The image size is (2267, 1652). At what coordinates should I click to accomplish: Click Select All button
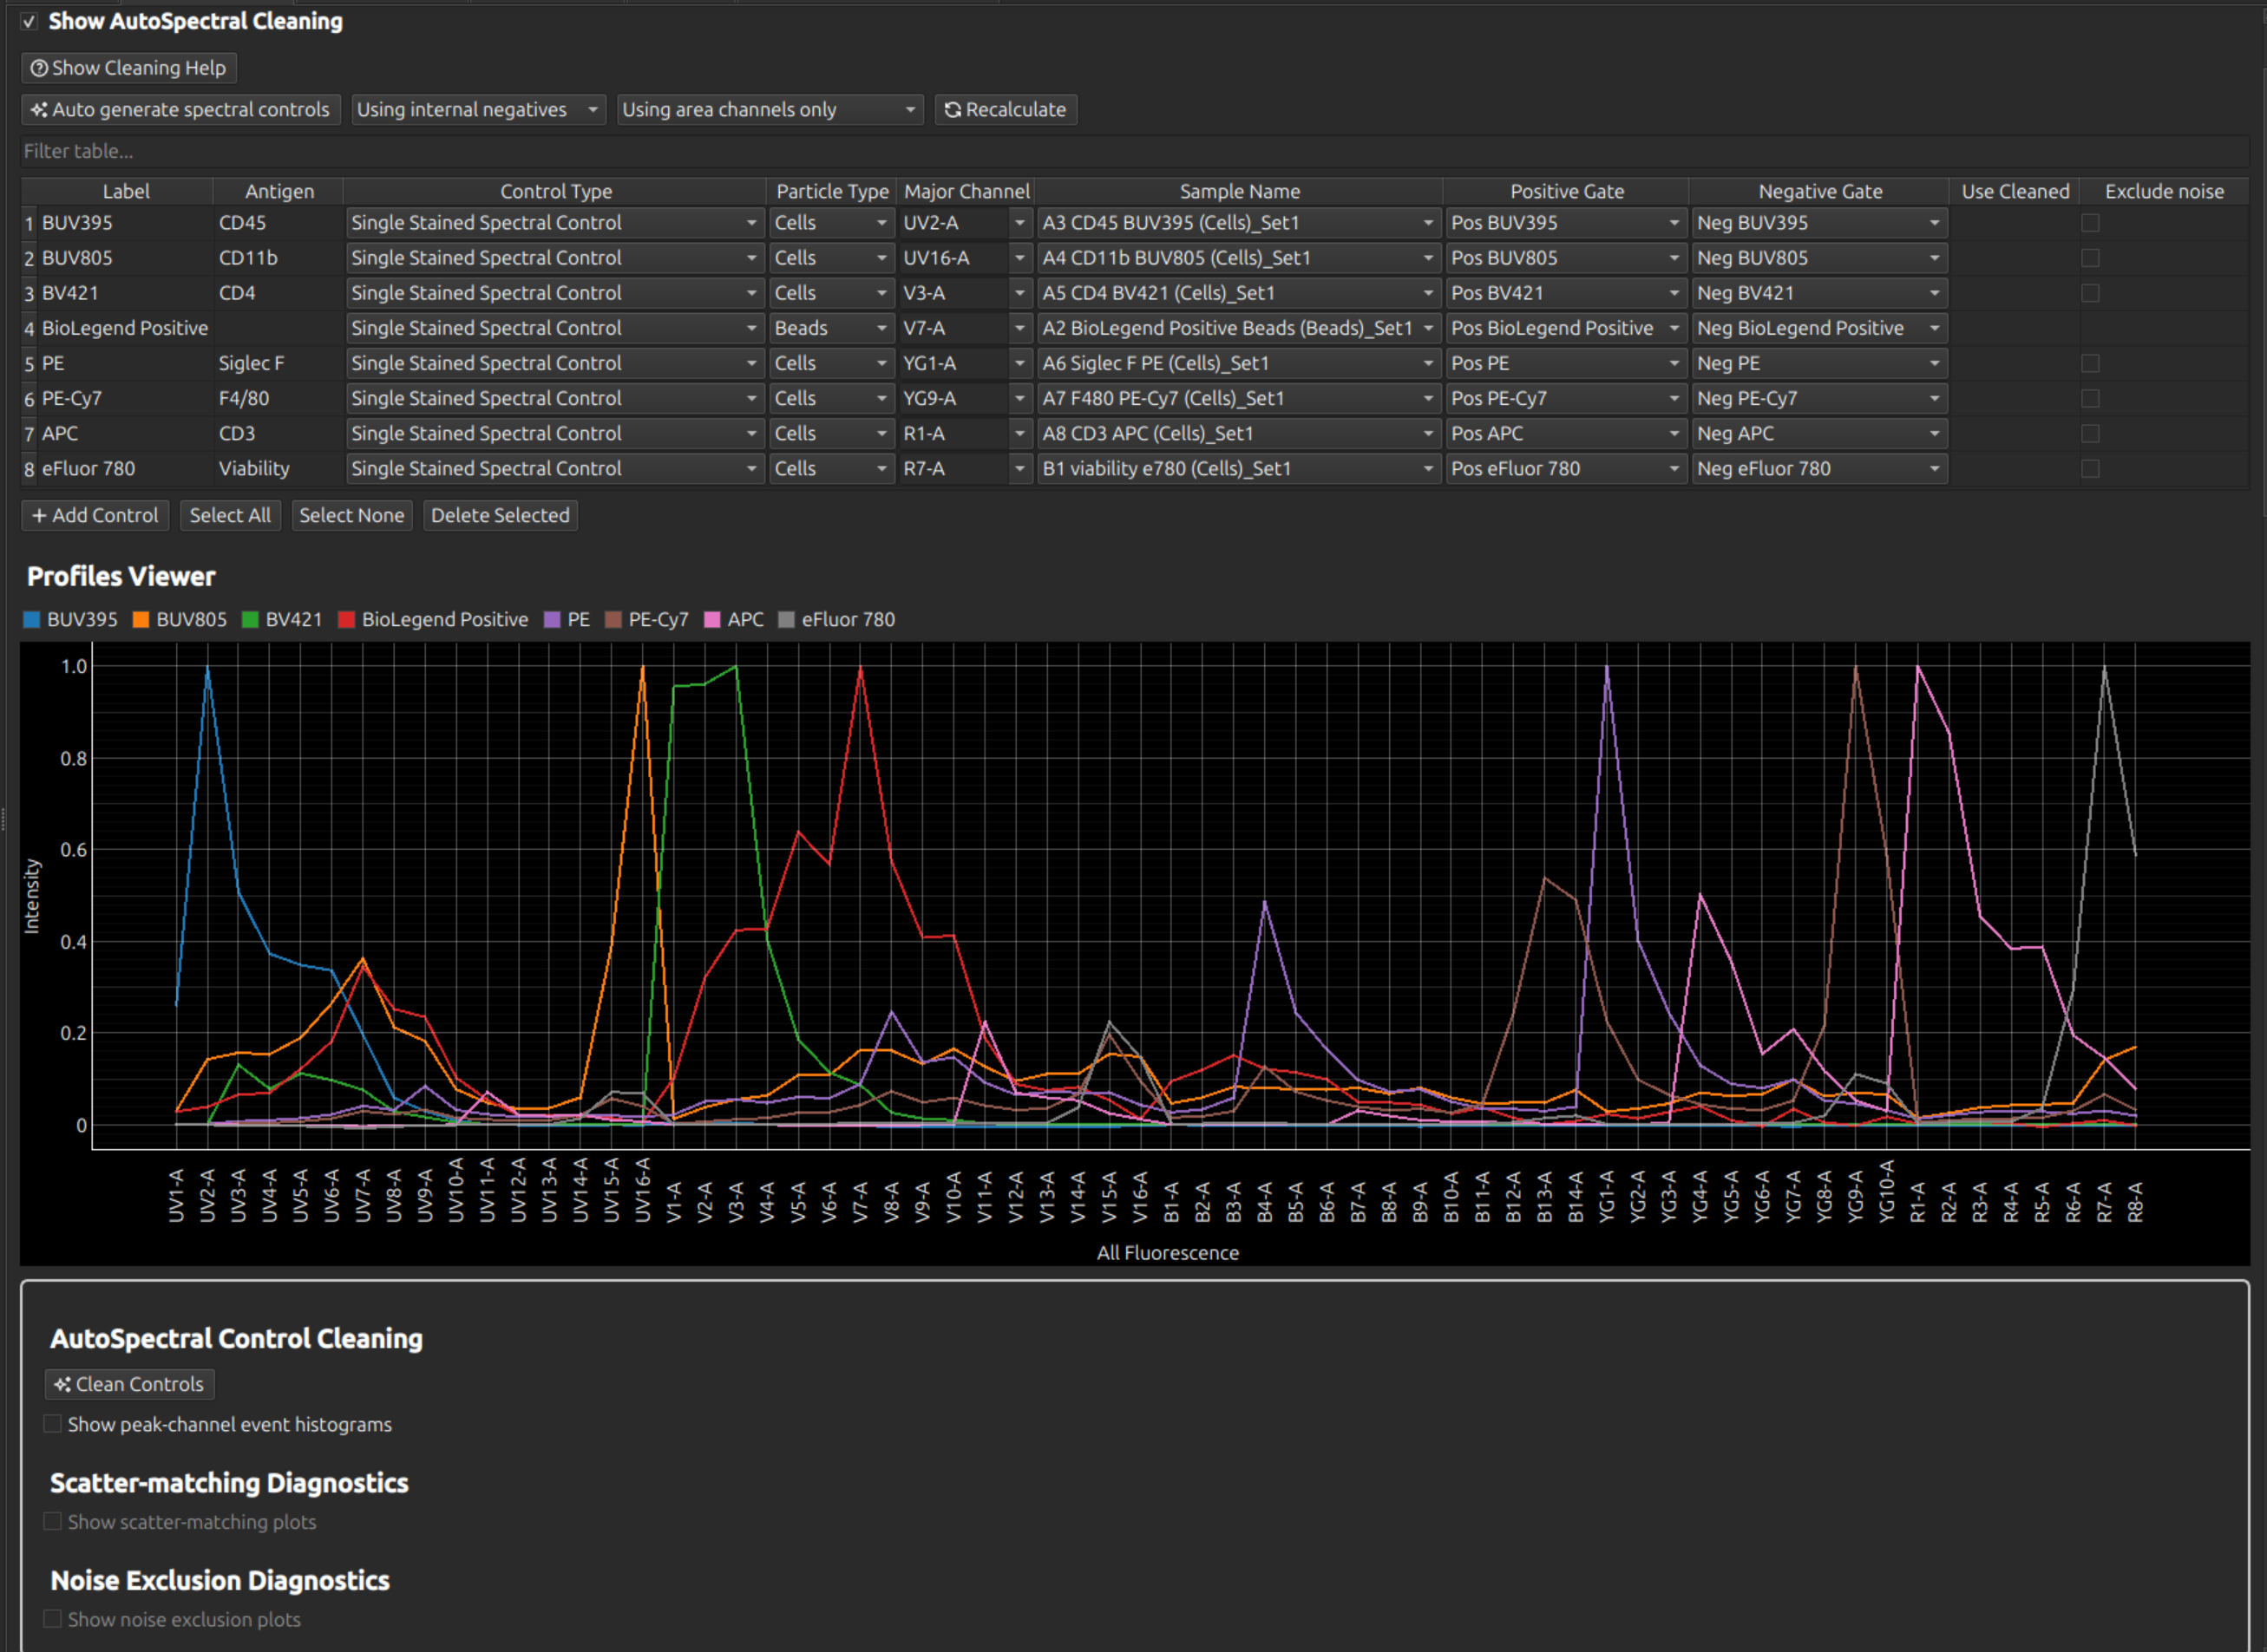(230, 515)
